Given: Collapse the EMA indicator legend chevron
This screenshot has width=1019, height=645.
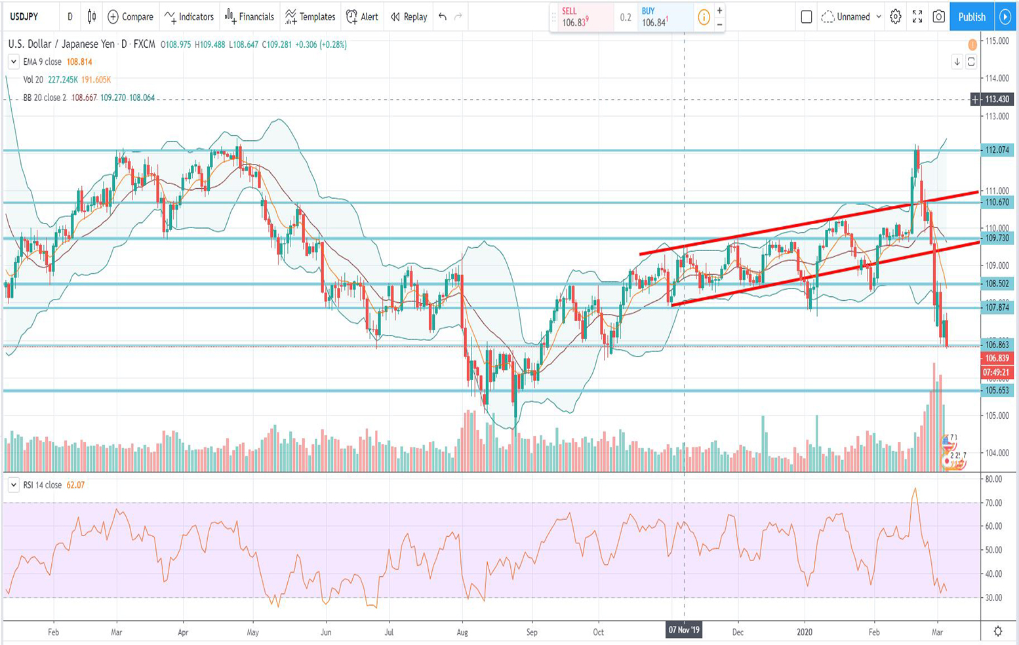Looking at the screenshot, I should (x=13, y=62).
